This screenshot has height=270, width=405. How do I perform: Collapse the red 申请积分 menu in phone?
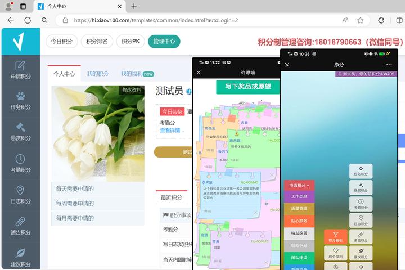coord(299,185)
